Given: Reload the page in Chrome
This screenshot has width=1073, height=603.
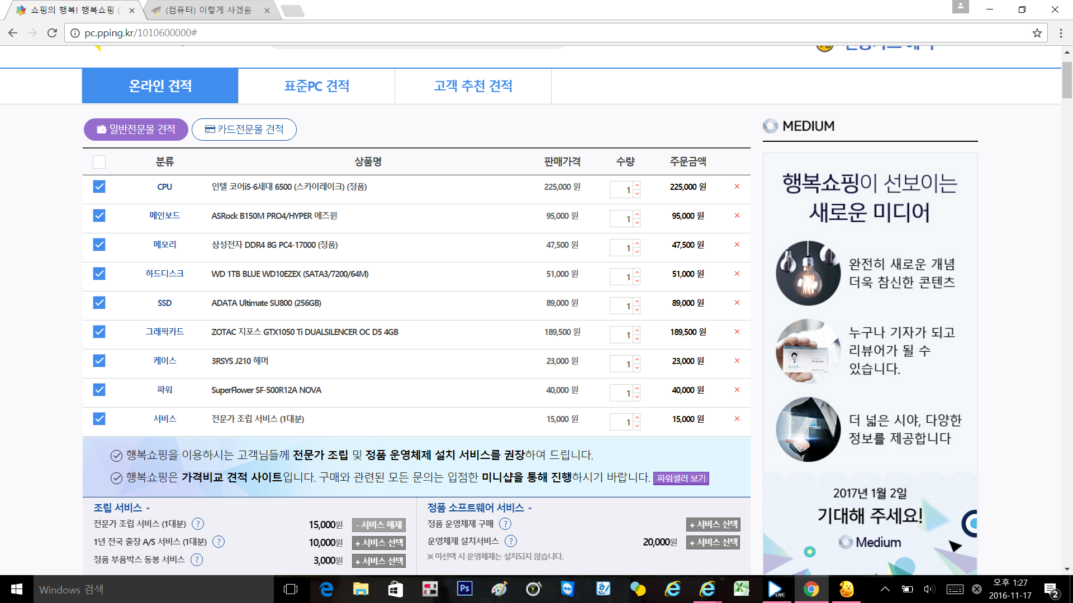Looking at the screenshot, I should [x=52, y=33].
